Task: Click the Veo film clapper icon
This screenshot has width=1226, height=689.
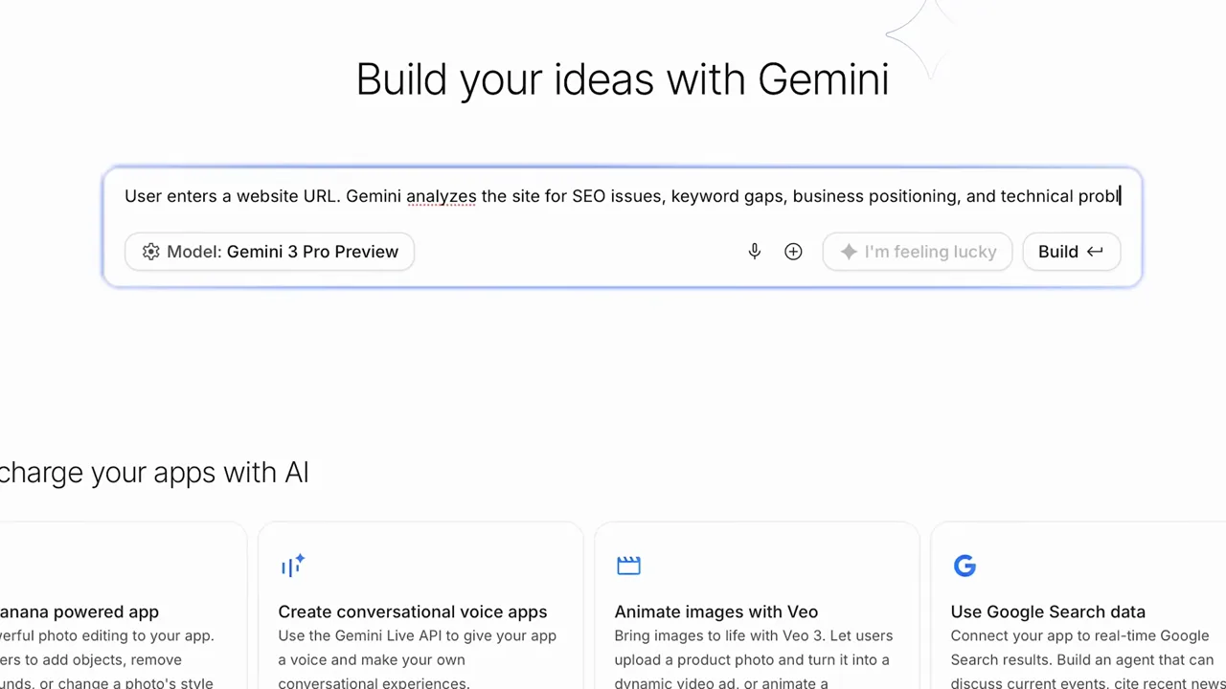Action: (x=628, y=566)
